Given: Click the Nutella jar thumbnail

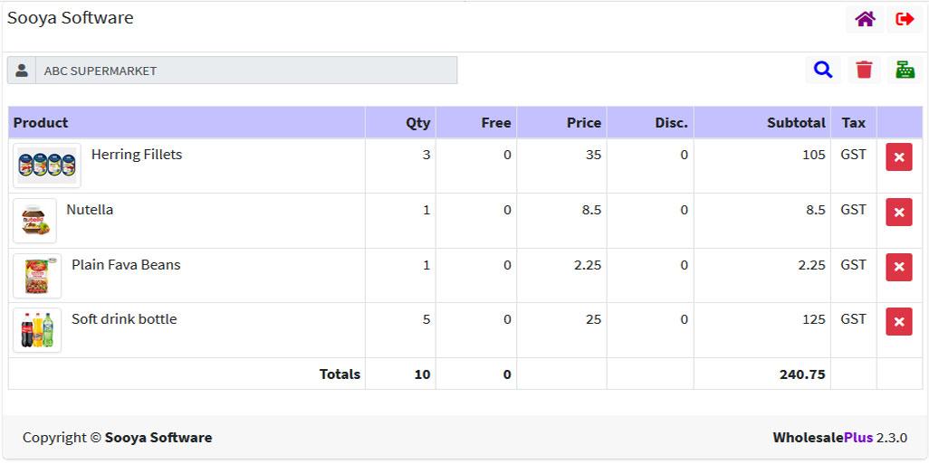Looking at the screenshot, I should (x=35, y=220).
